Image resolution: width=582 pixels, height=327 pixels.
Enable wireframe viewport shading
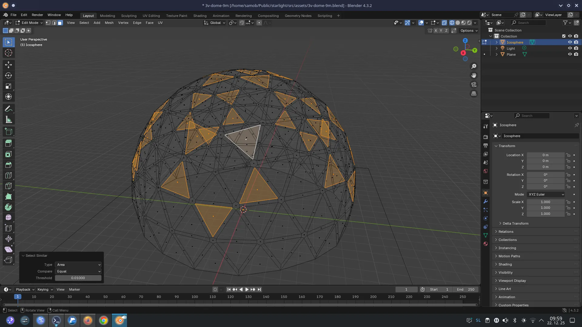point(453,23)
